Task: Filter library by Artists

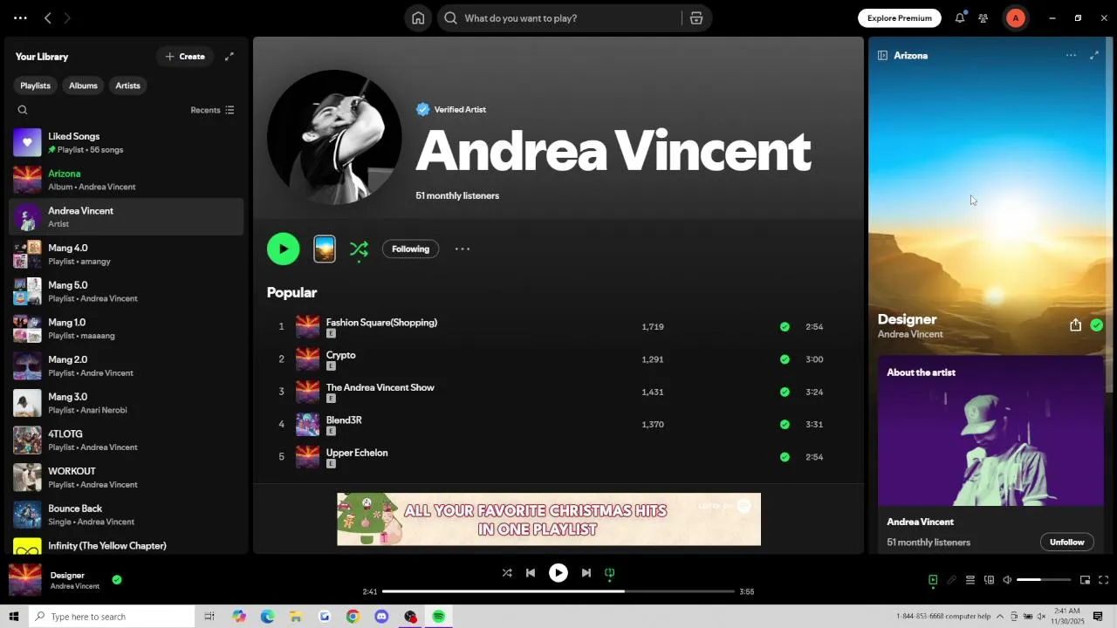Action: point(127,85)
